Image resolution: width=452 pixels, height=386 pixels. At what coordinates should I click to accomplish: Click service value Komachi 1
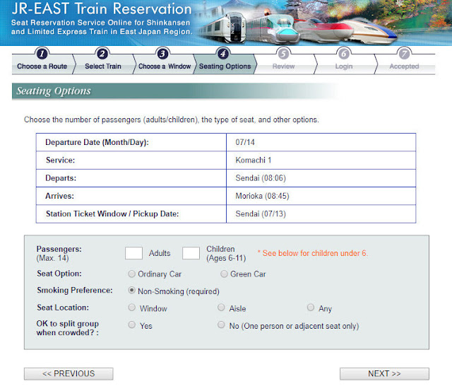(x=254, y=160)
